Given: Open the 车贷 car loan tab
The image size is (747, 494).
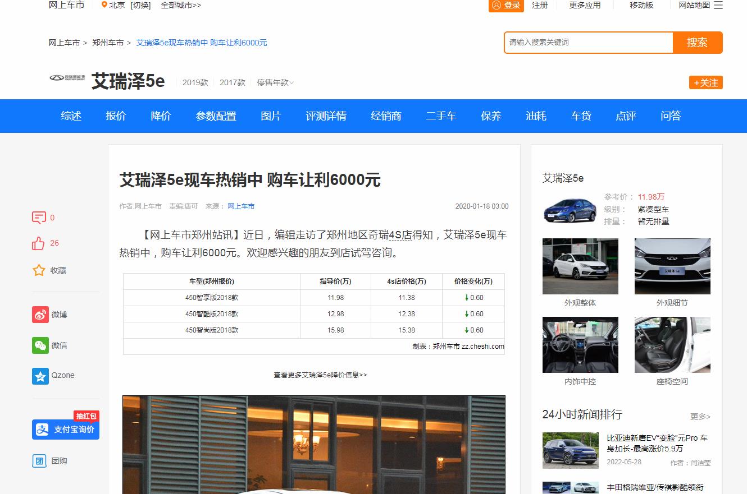Looking at the screenshot, I should click(581, 116).
